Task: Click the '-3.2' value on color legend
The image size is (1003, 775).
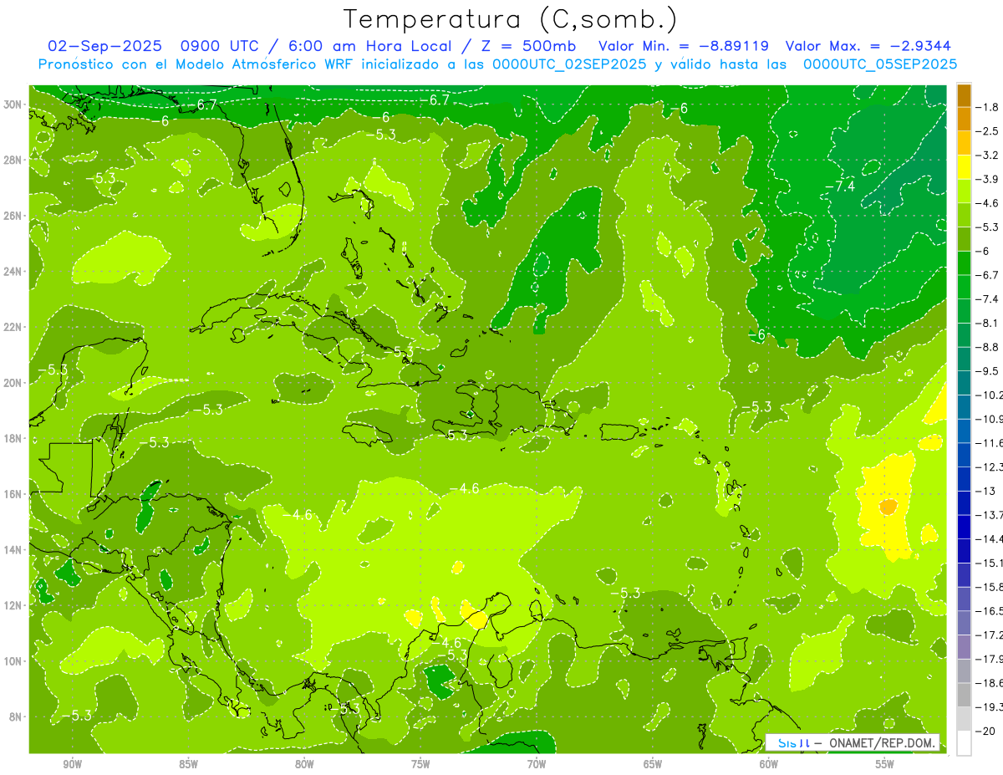Action: (989, 156)
